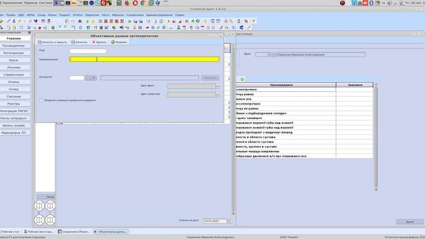Switch to the Рабочее место врача taskbar item

click(39, 232)
